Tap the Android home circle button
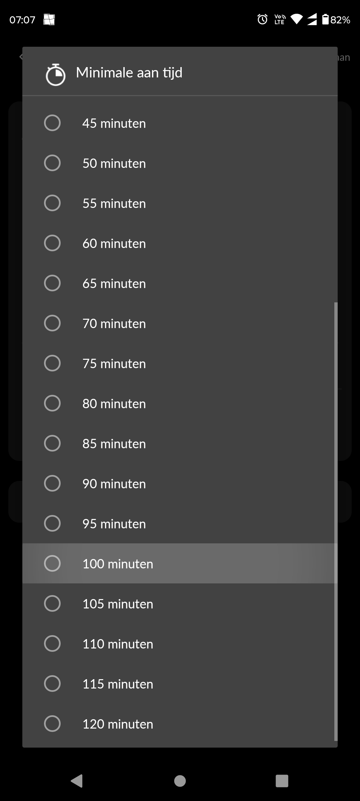This screenshot has height=801, width=360. click(x=180, y=781)
